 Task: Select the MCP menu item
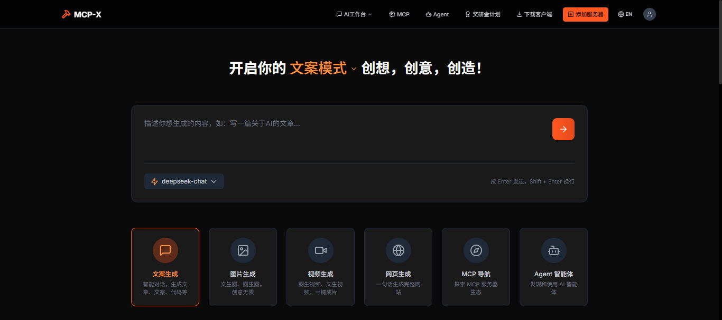(399, 14)
